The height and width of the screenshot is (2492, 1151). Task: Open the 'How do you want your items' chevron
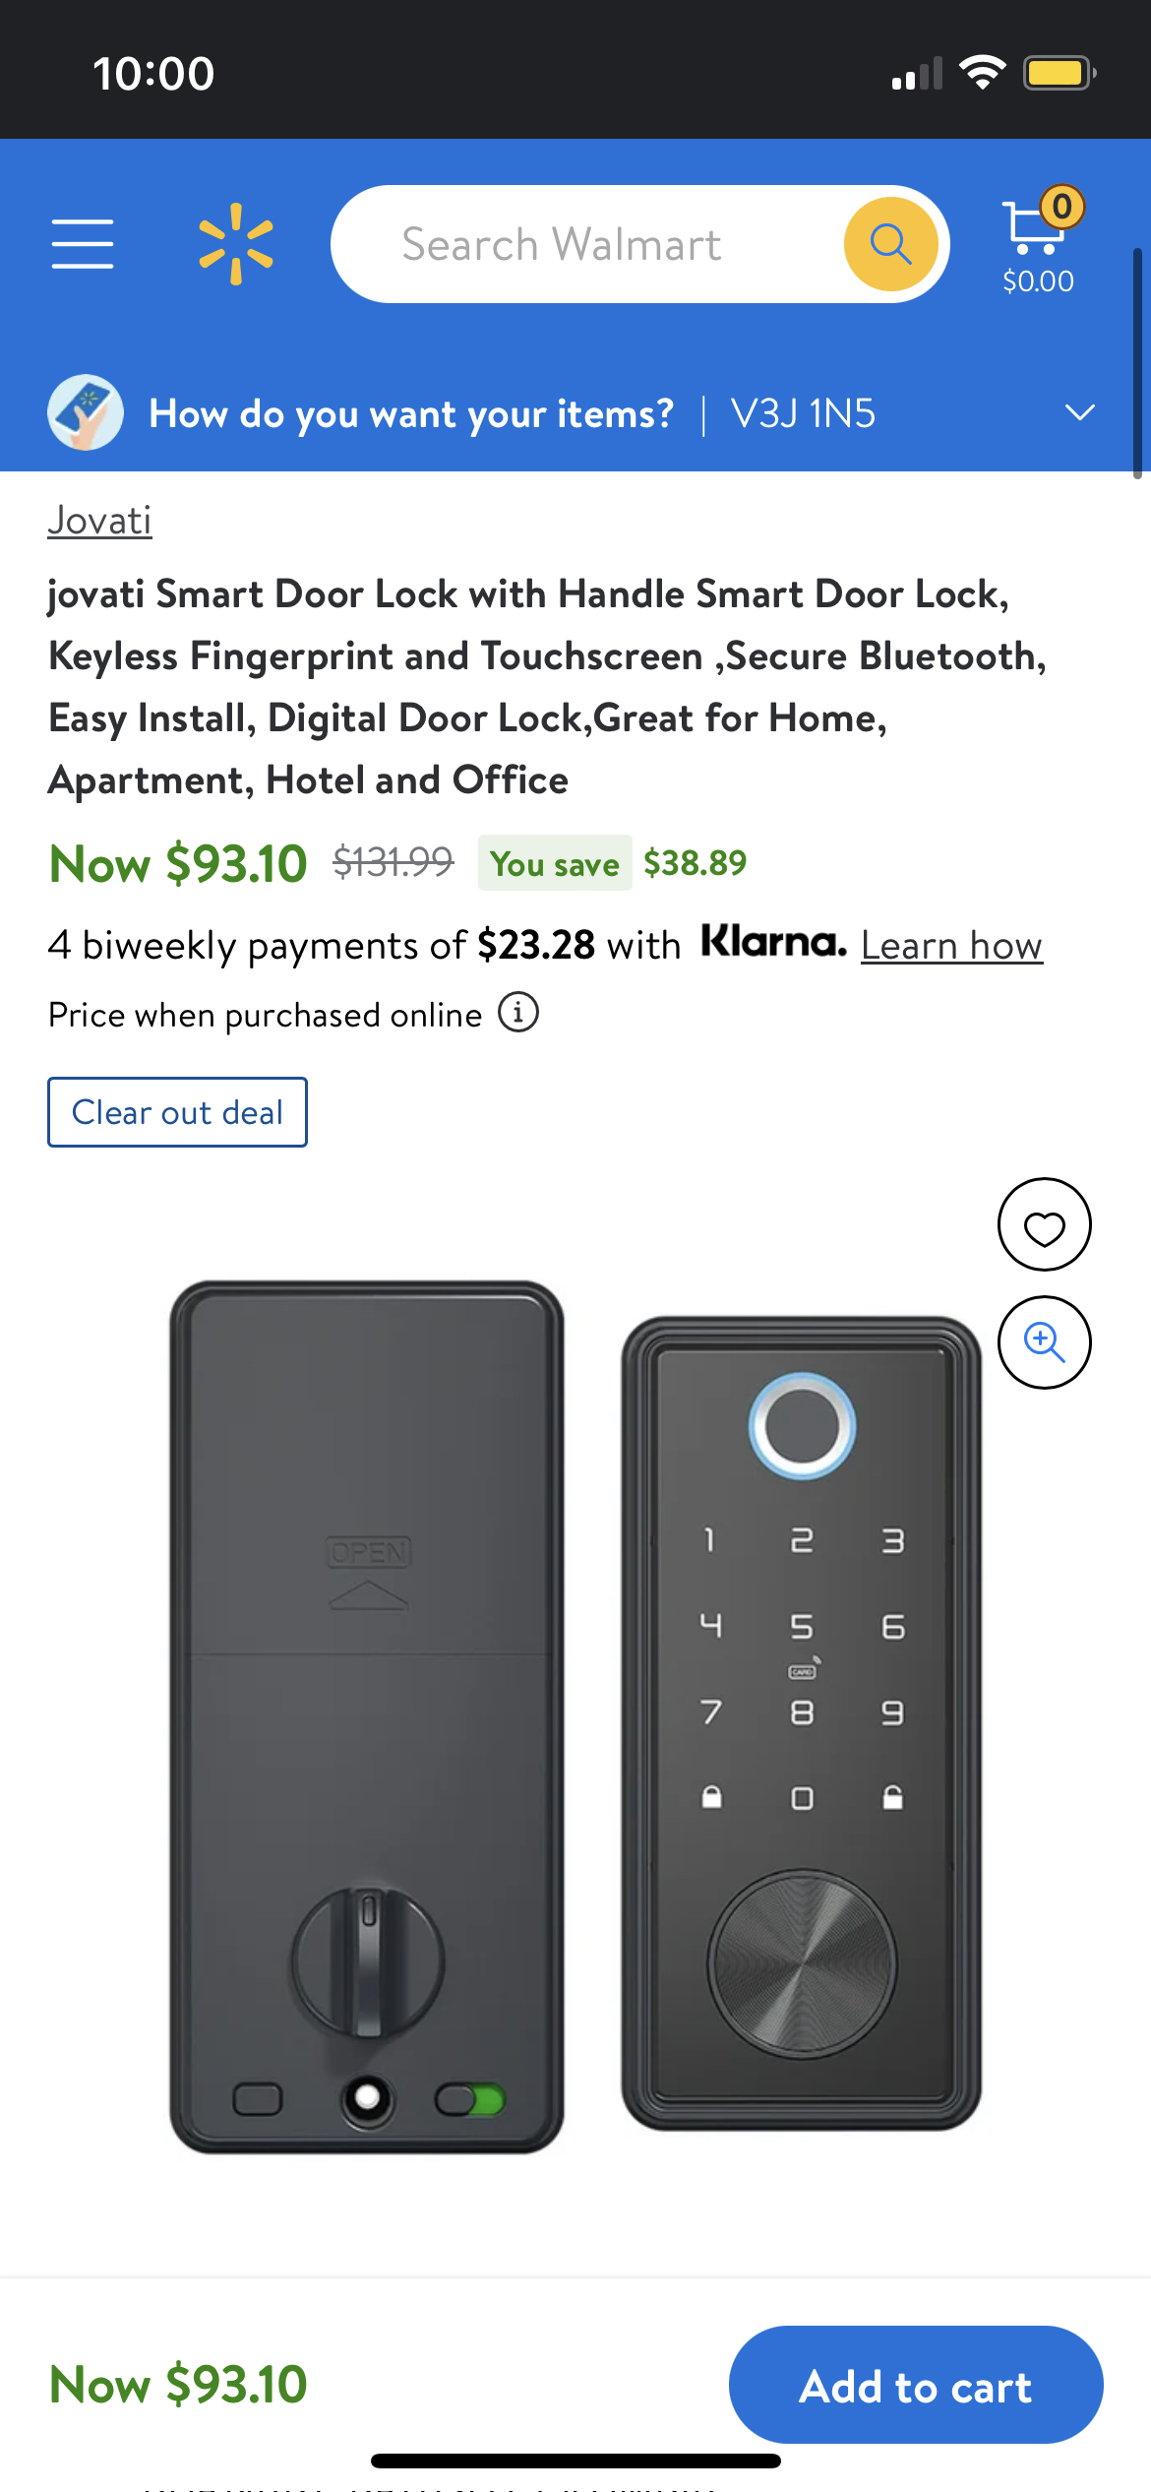[x=1080, y=412]
